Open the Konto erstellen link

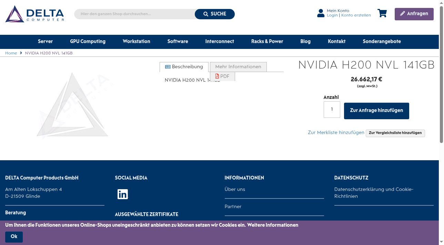pos(356,16)
